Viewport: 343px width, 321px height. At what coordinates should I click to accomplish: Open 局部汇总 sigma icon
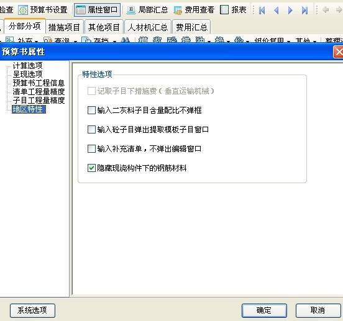pos(131,10)
